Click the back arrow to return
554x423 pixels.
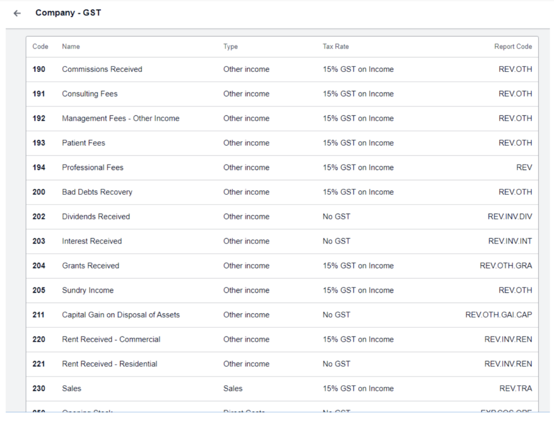tap(17, 12)
